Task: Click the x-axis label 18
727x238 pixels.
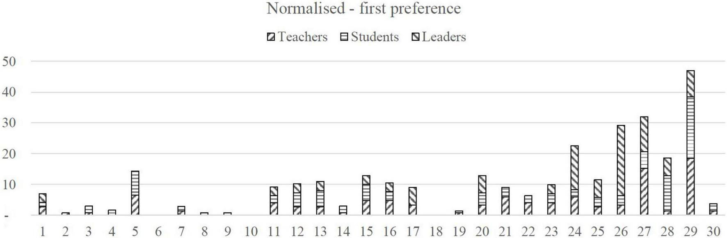Action: coord(436,231)
